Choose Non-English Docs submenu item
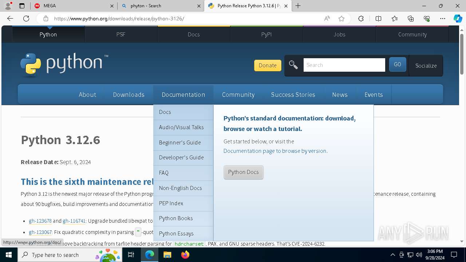 (x=183, y=188)
